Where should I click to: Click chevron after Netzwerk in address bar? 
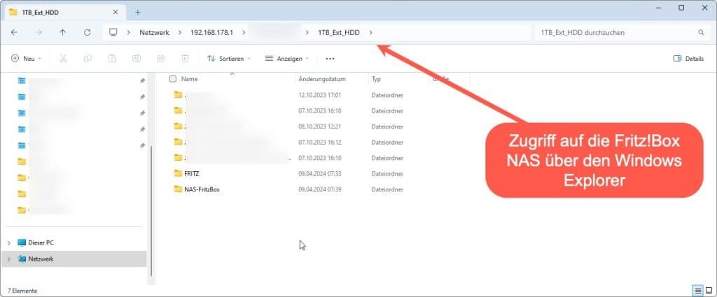click(180, 32)
